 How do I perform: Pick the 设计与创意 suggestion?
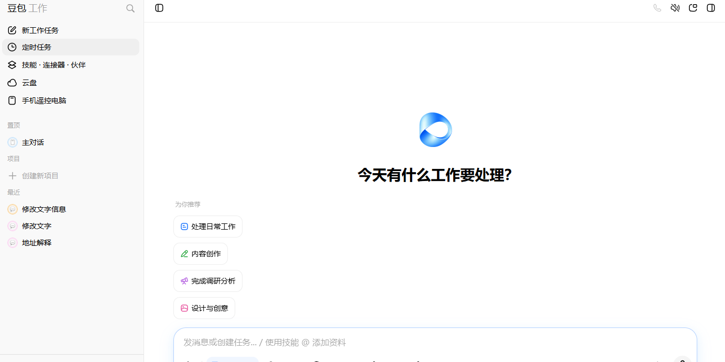[204, 308]
